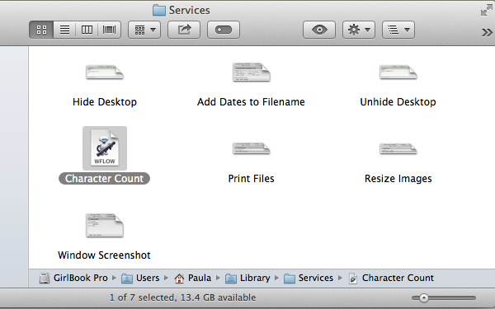Go to Services folder in the path bar
This screenshot has width=495, height=309.
[x=309, y=278]
